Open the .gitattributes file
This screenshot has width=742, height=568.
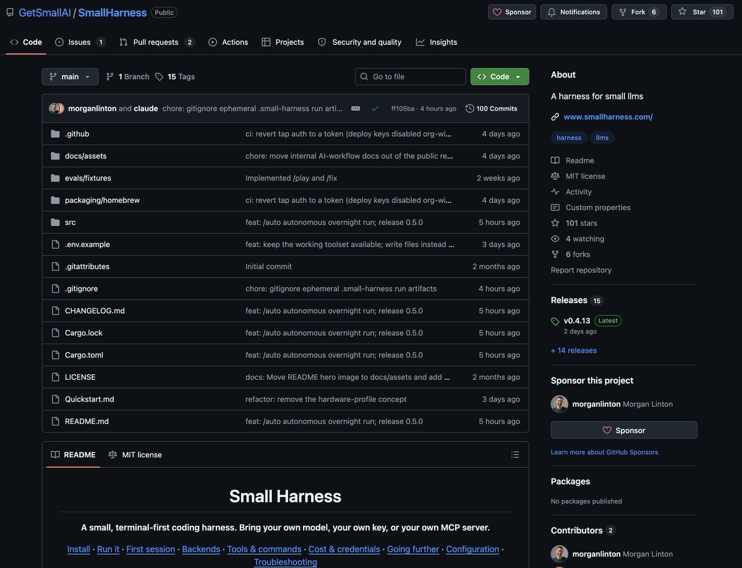point(87,267)
